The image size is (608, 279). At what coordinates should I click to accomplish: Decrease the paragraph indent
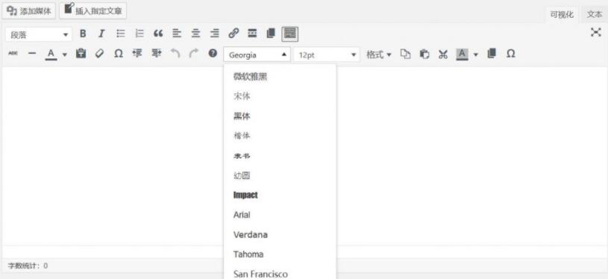[x=137, y=54]
